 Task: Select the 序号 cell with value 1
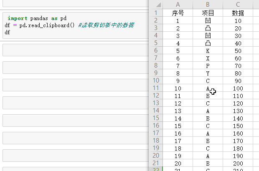point(178,21)
